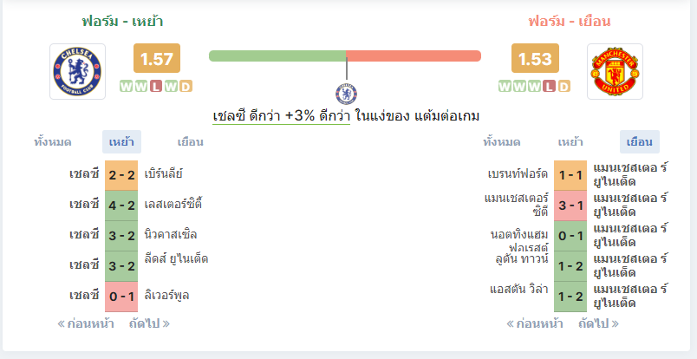Open Manchester City 3 - 1 match score
The height and width of the screenshot is (359, 697).
[570, 206]
